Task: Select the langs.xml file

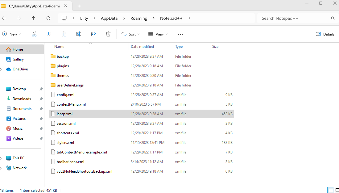Action: point(142,114)
